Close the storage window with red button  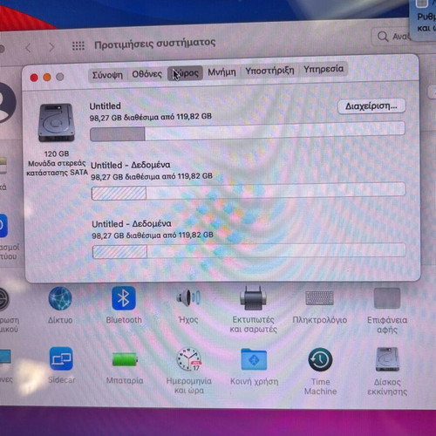click(x=34, y=78)
